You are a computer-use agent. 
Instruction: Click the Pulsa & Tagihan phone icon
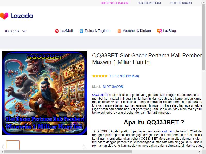(x=81, y=31)
